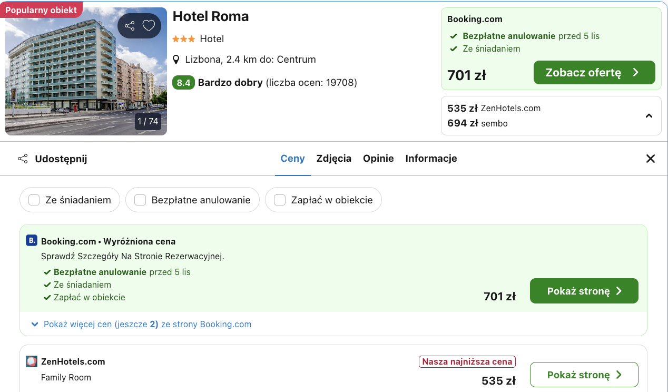Open the Opinie tab
The width and height of the screenshot is (668, 392).
(x=378, y=158)
